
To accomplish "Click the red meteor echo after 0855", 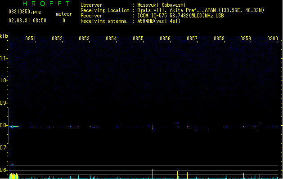I will point(153,127).
